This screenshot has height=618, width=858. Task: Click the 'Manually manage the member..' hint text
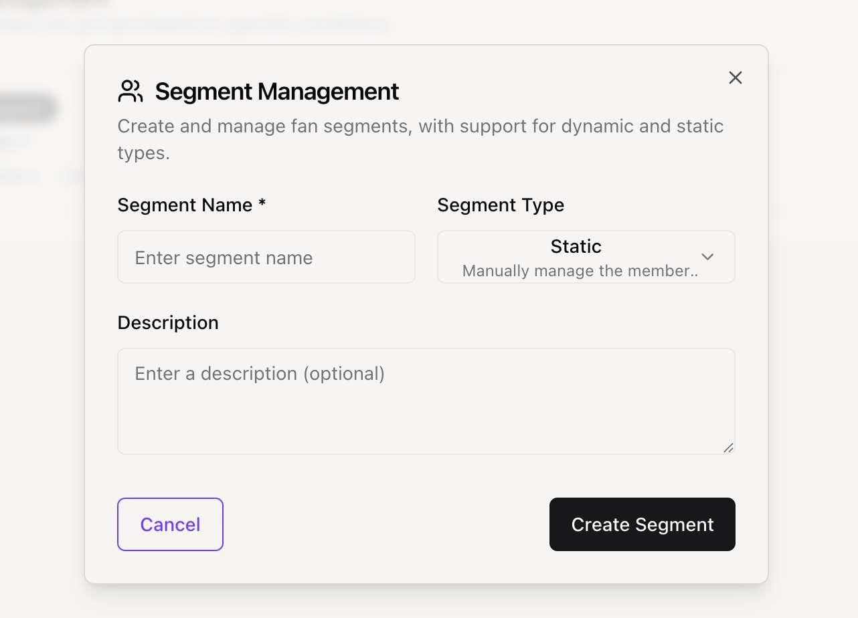click(x=580, y=271)
